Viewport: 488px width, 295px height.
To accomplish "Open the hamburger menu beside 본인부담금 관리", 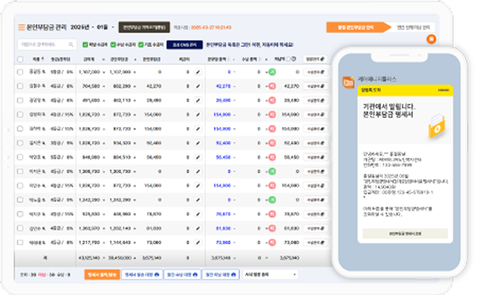I will 21,27.
